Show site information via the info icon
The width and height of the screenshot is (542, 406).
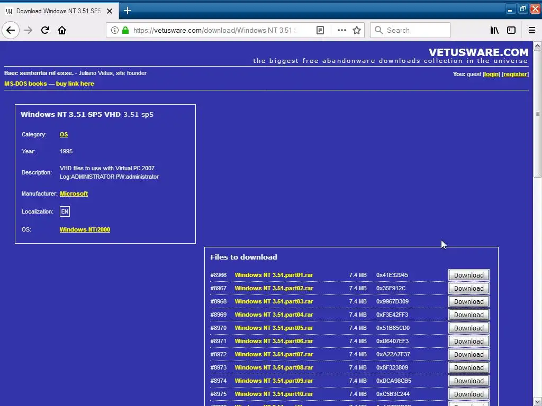pos(115,30)
